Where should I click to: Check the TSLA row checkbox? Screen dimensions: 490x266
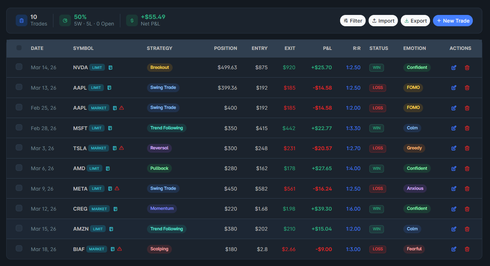tap(19, 147)
